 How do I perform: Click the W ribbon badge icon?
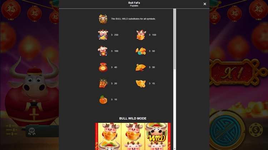32,131
